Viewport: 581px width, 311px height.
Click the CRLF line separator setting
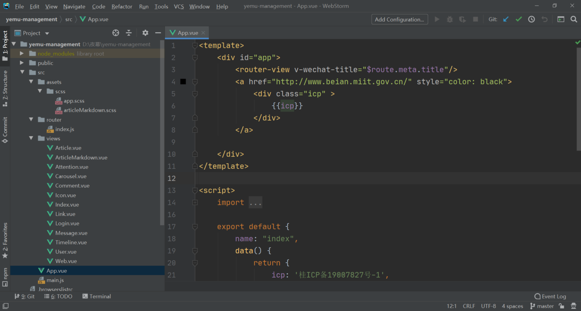[469, 306]
